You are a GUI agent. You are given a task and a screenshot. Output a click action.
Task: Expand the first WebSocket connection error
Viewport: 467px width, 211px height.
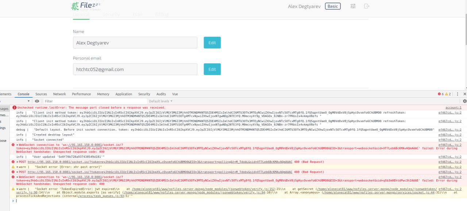tap(18, 145)
